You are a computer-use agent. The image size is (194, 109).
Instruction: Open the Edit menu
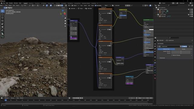tap(7, 3)
